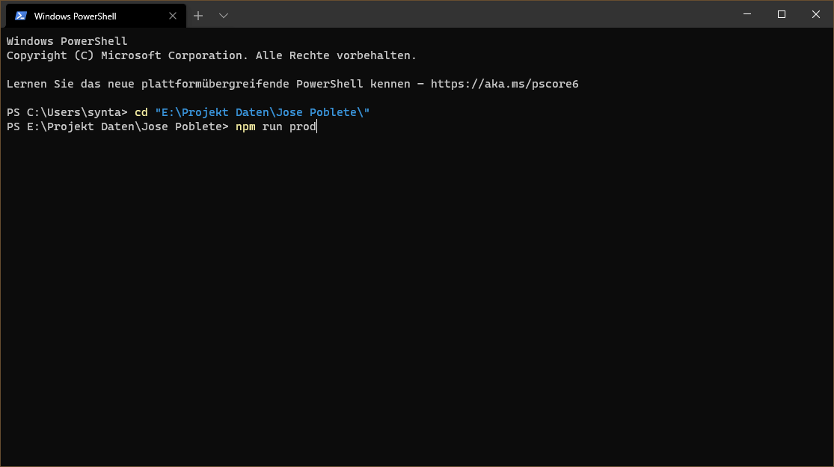Viewport: 834px width, 467px height.
Task: Click the Microsoft Corporation copyright line
Action: [x=211, y=55]
